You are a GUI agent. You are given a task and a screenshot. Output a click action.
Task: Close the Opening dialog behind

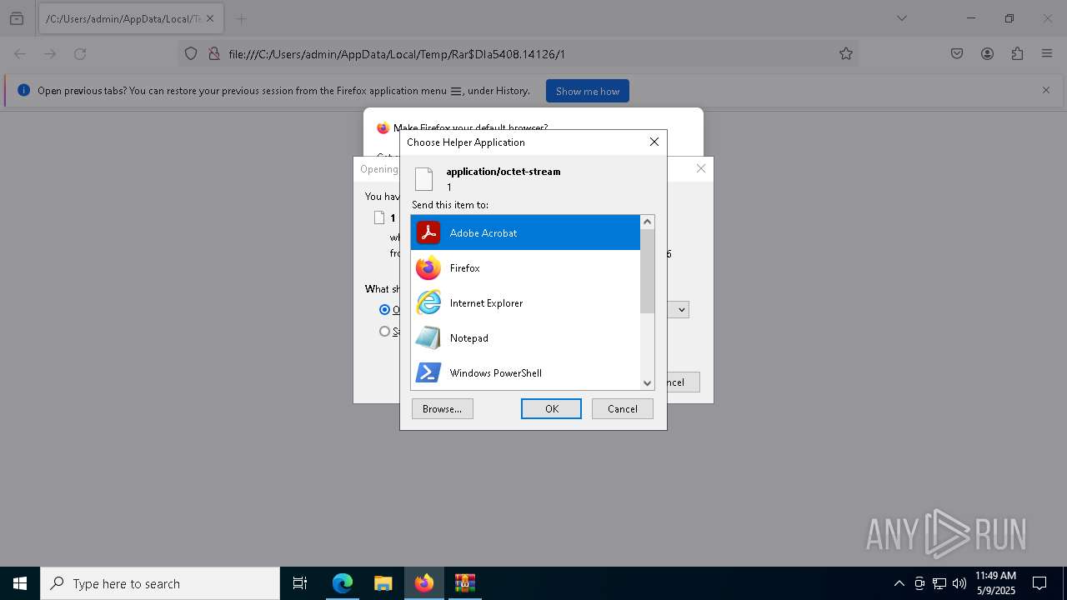701,168
